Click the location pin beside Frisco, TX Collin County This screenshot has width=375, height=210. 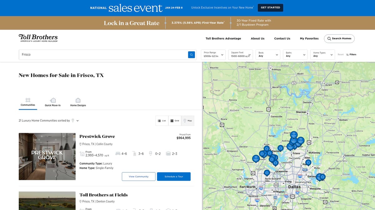pyautogui.click(x=81, y=144)
